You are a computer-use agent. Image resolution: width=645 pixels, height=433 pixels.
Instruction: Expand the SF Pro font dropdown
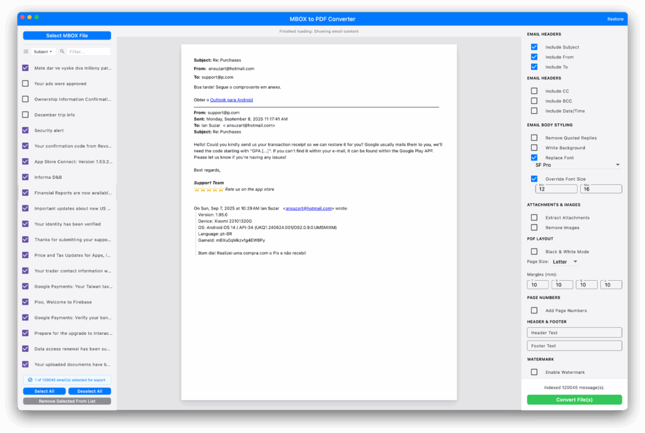[x=578, y=165]
